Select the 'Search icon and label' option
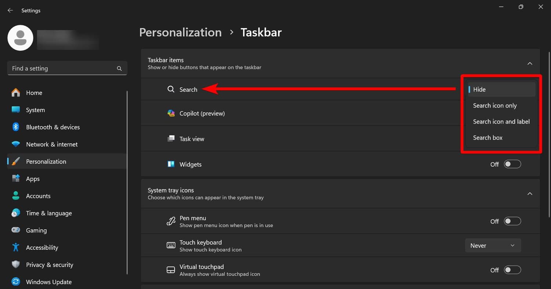The image size is (551, 289). (501, 121)
